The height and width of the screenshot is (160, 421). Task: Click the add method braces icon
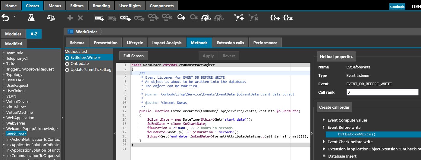click(275, 18)
